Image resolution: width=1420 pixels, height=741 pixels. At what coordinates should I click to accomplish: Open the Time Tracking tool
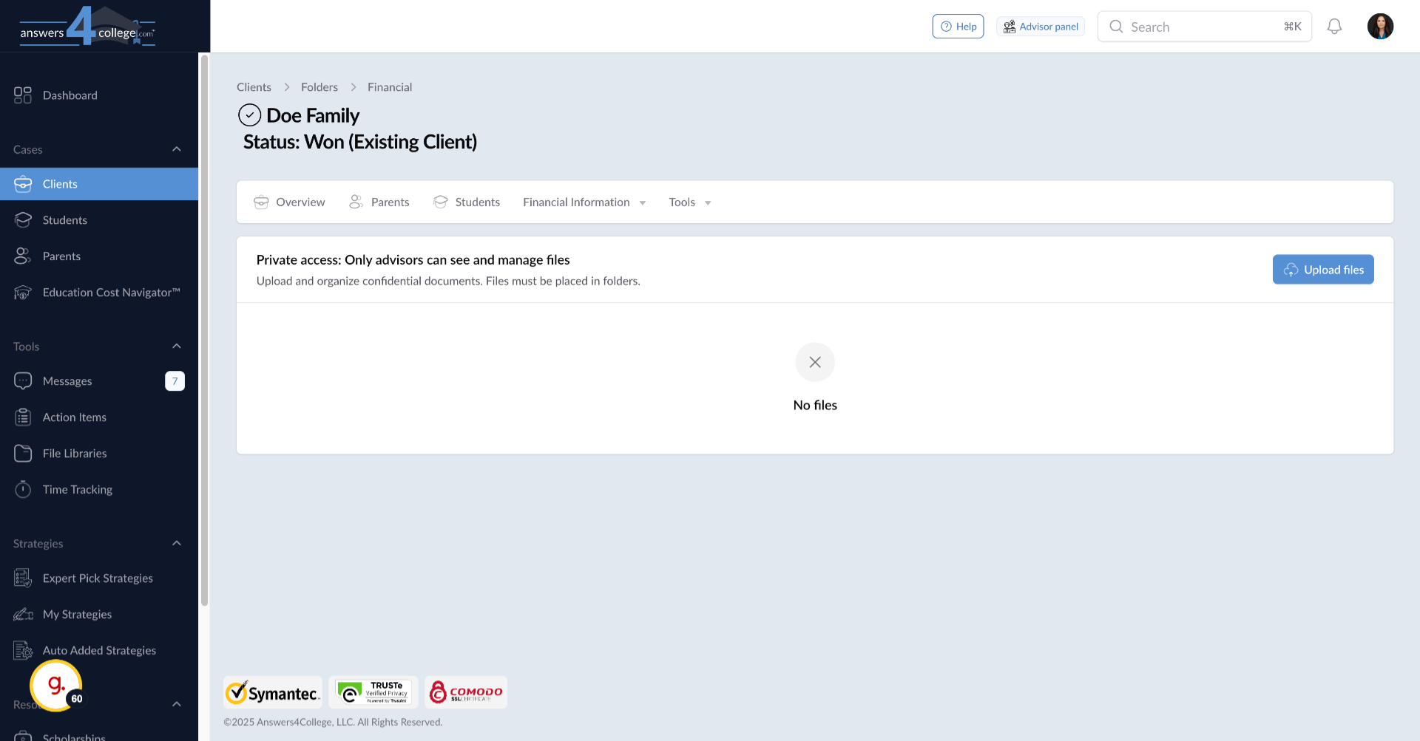click(77, 489)
